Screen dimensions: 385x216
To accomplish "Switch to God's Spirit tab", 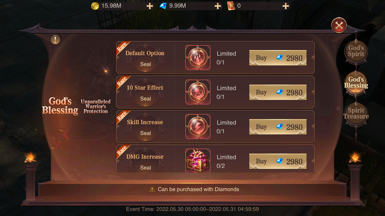I will tap(356, 51).
